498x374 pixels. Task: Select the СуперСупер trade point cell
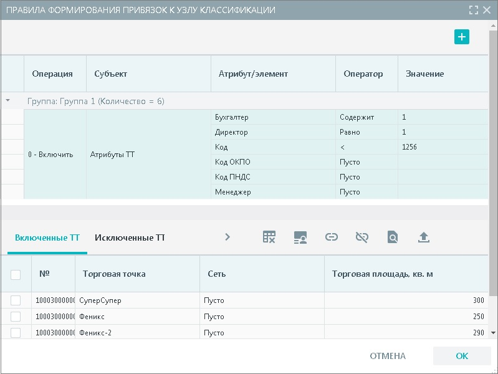138,300
